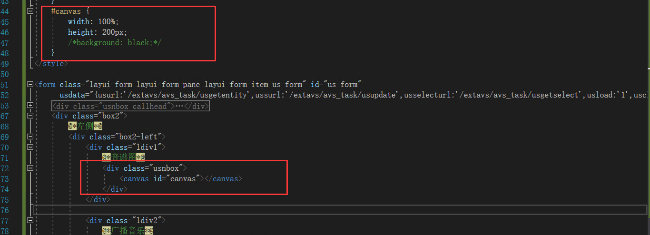This screenshot has height=235, width=650.
Task: Collapse the box2 div block
Action: click(x=30, y=116)
